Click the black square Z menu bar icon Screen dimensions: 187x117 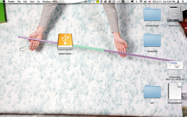pos(123,2)
